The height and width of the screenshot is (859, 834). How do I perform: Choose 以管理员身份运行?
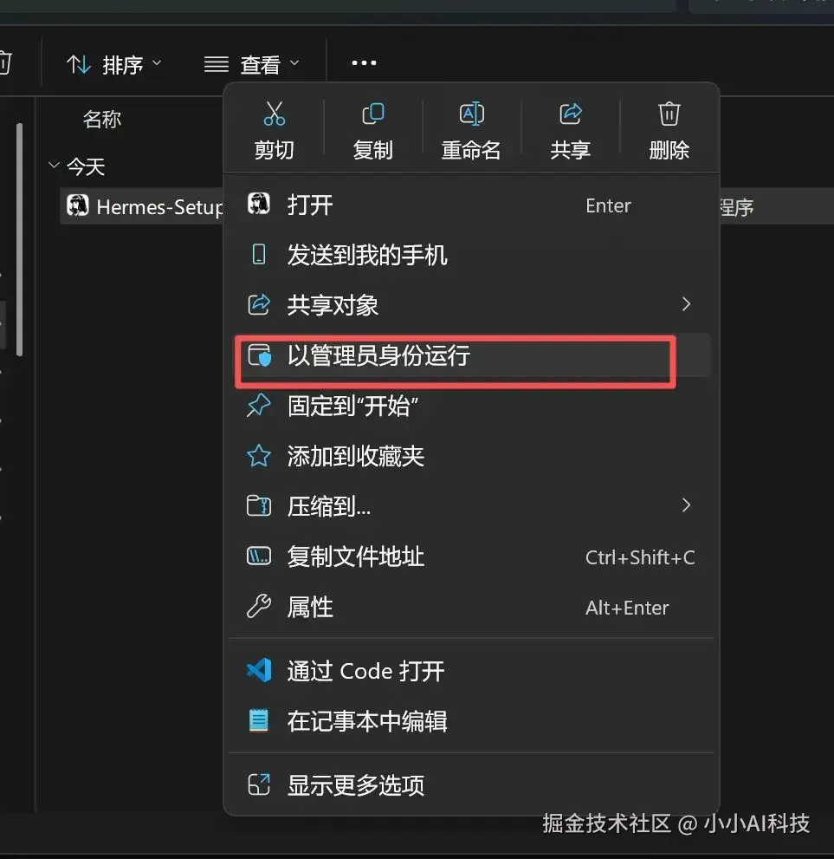point(471,355)
